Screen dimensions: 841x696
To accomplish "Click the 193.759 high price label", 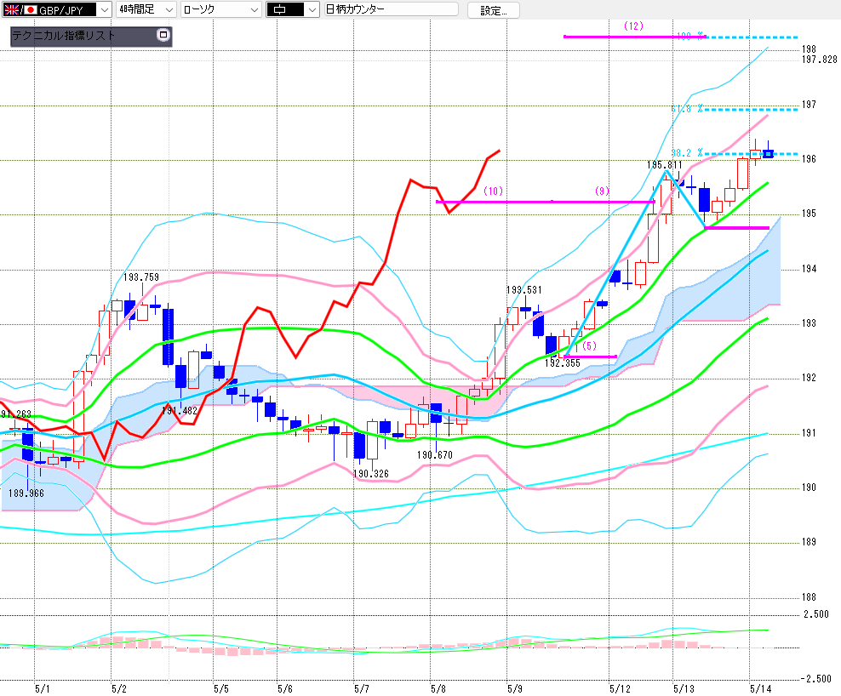I will coord(141,277).
